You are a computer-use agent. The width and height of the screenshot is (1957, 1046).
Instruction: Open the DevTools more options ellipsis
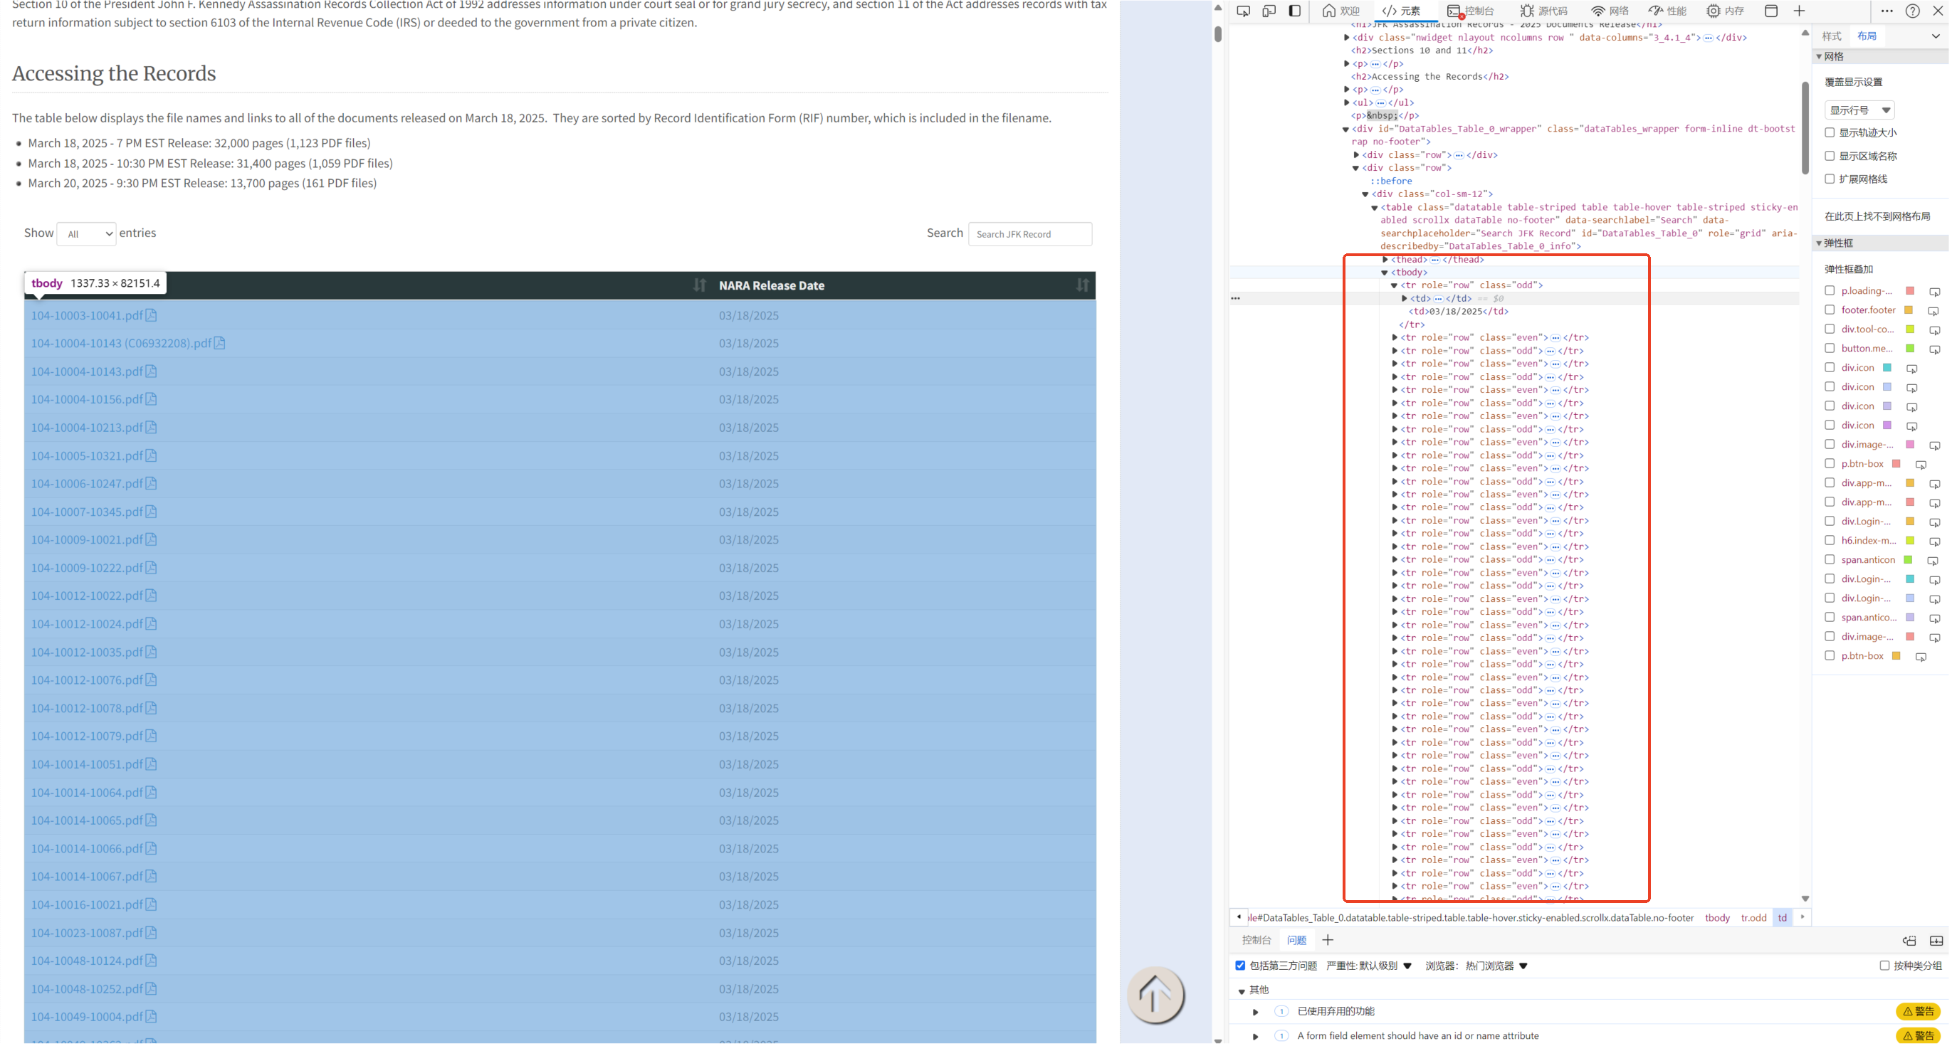pos(1887,11)
